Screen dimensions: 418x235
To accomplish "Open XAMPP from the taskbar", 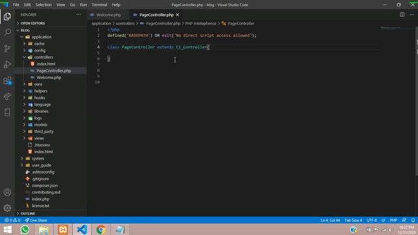I will pos(63,229).
